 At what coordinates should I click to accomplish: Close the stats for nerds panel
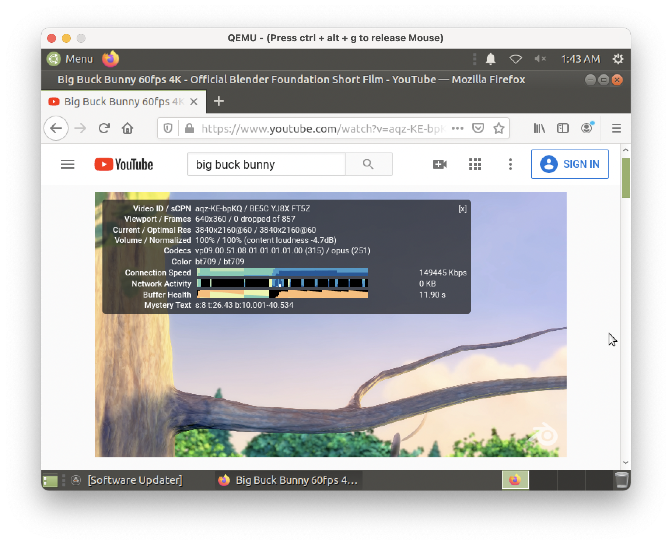pyautogui.click(x=463, y=209)
